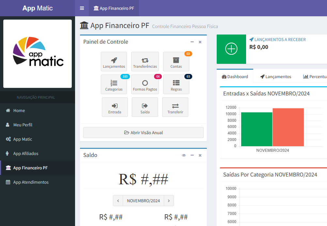Open Lançamentos from the control panel

(114, 62)
